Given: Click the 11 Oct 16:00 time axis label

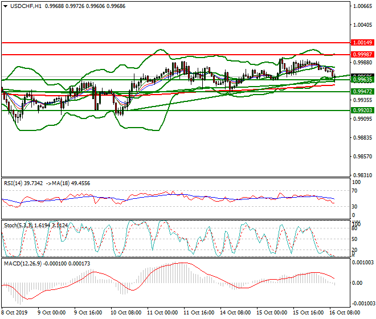Looking at the screenshot, I should pos(199,313).
